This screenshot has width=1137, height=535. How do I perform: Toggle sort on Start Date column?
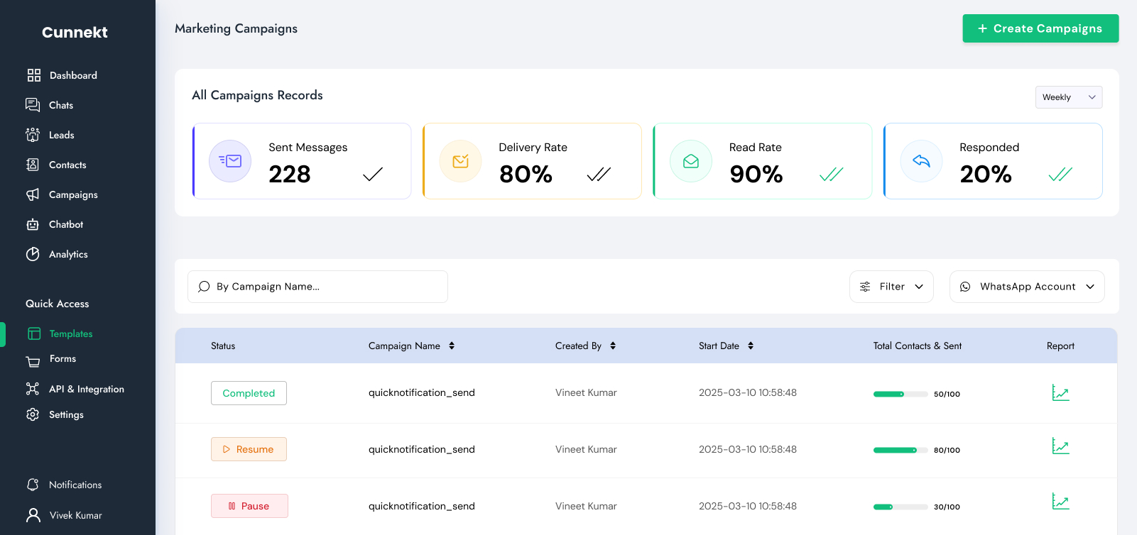point(751,346)
